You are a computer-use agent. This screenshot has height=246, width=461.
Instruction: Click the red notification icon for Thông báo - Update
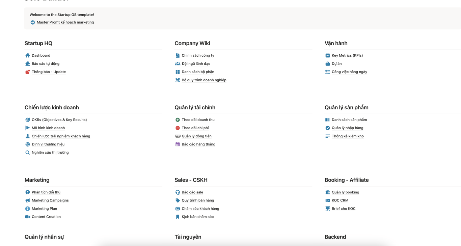click(x=28, y=72)
